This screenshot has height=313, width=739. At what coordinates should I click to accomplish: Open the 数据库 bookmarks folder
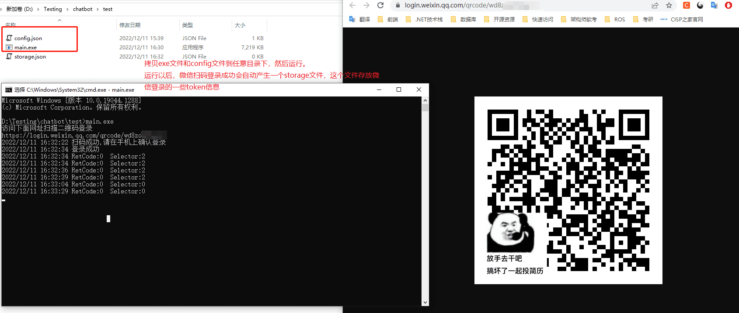coord(464,19)
